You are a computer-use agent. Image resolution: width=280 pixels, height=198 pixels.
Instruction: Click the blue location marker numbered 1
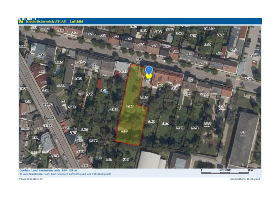149,70
